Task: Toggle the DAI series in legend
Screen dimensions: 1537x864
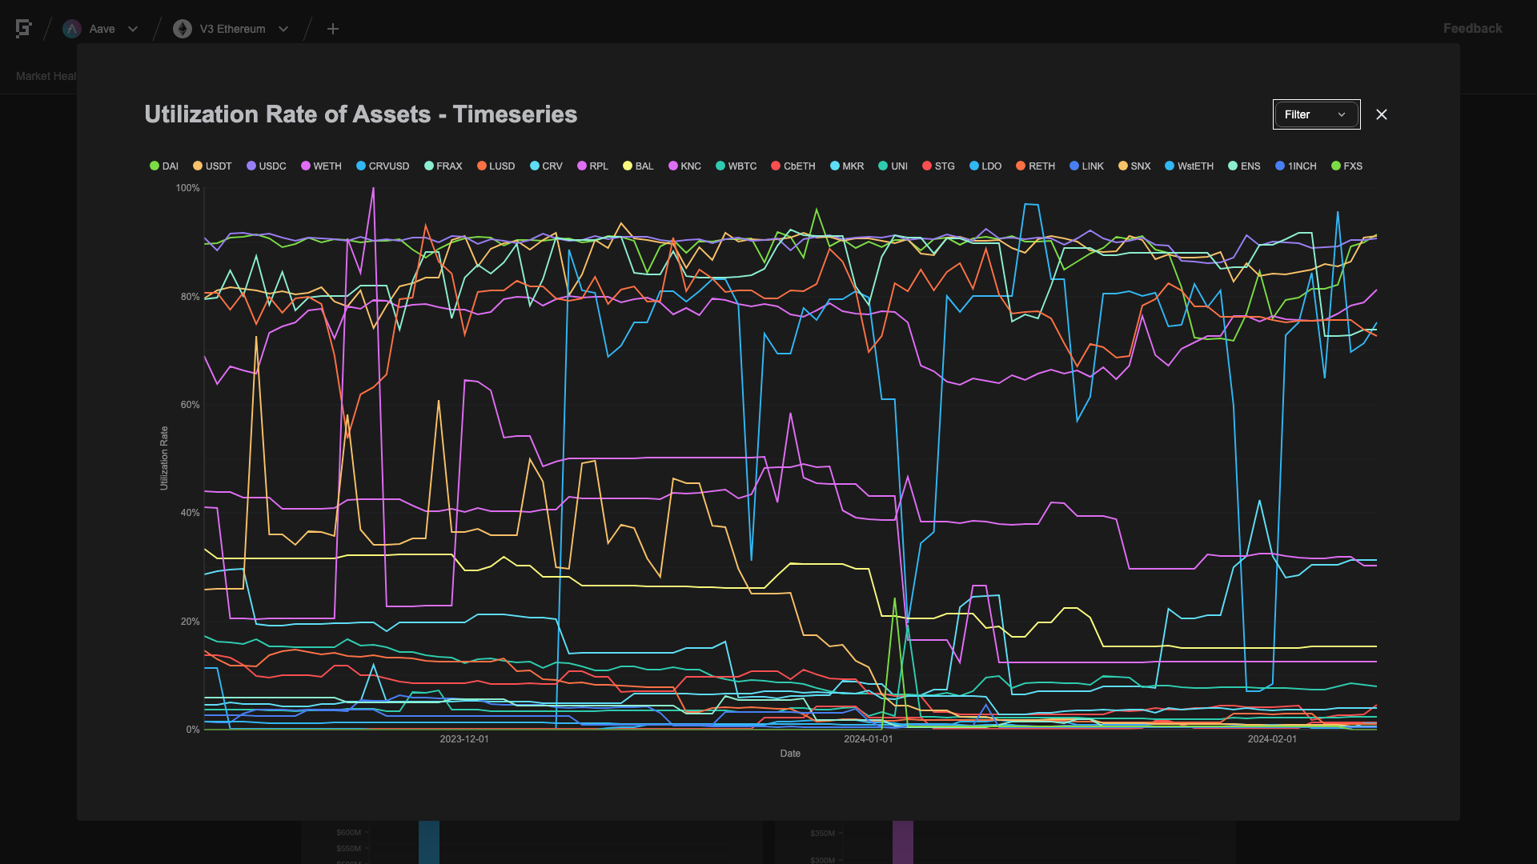Action: (x=164, y=166)
